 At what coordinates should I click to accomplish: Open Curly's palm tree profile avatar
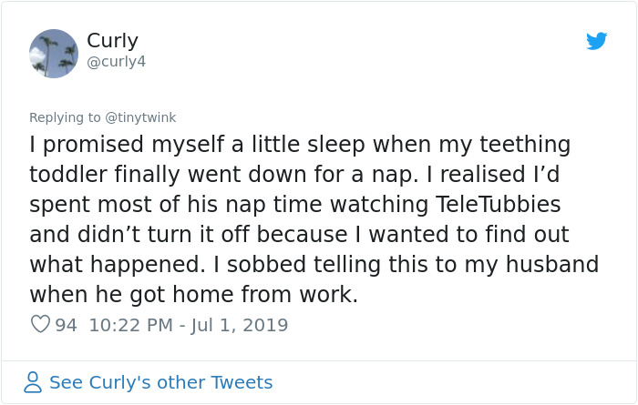point(54,53)
